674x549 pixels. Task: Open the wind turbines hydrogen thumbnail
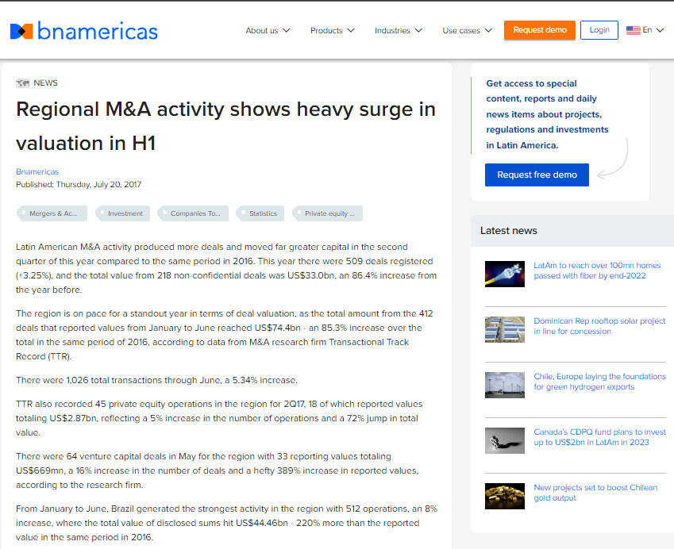click(x=504, y=385)
